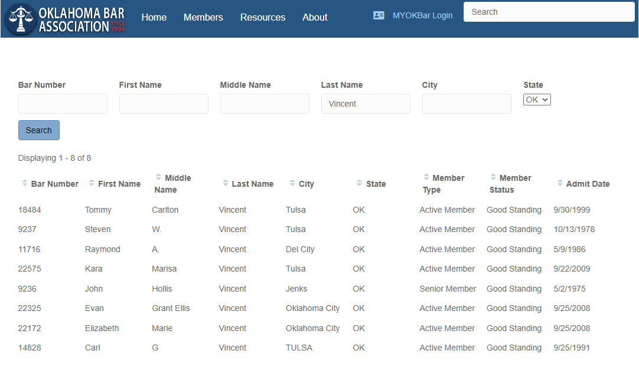Image resolution: width=639 pixels, height=367 pixels.
Task: Click middle name Grant Ellis
Action: [171, 308]
